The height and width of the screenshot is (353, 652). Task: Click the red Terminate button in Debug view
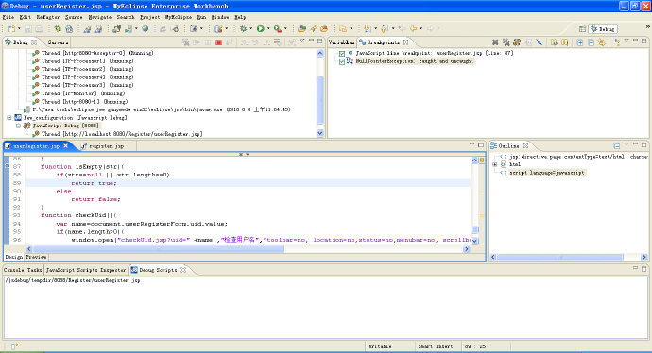coord(218,42)
